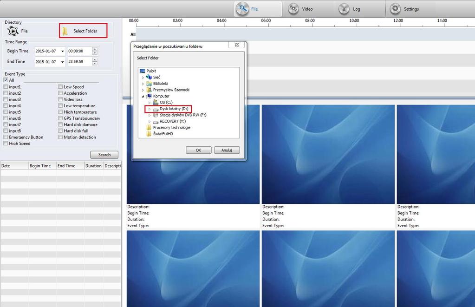The height and width of the screenshot is (307, 475).
Task: Enable the input2 checkbox
Action: pos(6,93)
